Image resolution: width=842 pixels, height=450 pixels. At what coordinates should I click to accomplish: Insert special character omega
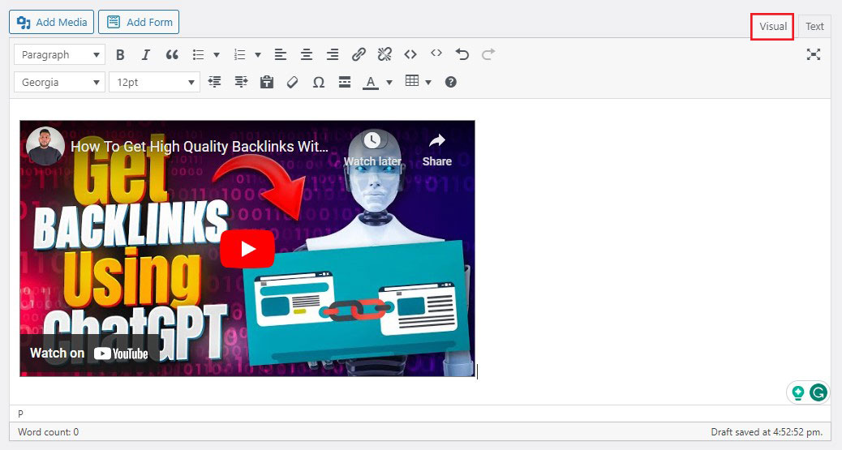[319, 82]
